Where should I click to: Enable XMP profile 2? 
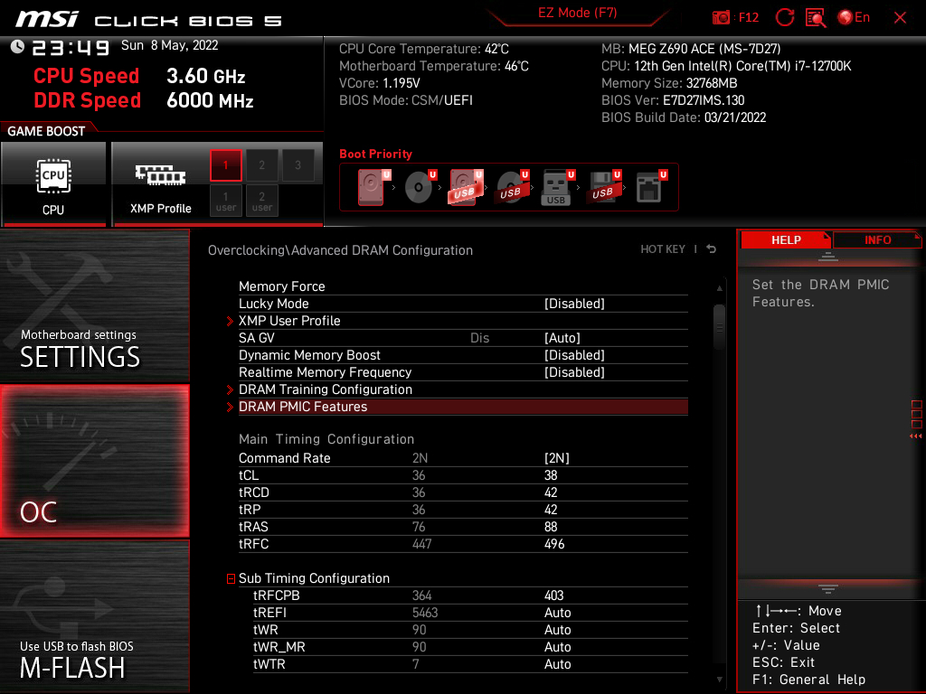click(x=261, y=165)
